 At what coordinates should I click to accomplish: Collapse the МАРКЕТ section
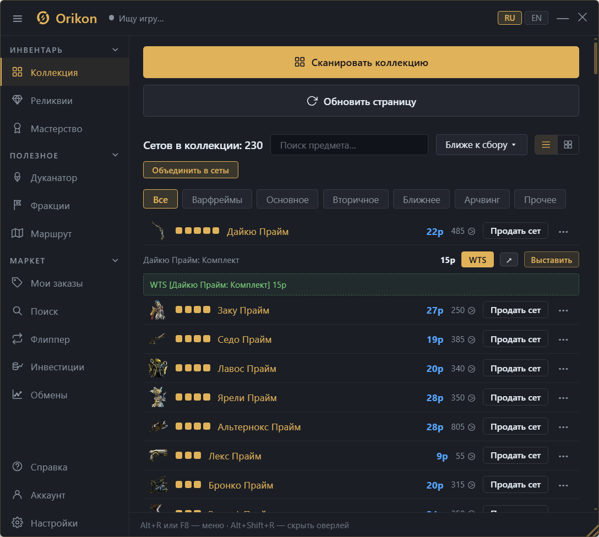116,260
